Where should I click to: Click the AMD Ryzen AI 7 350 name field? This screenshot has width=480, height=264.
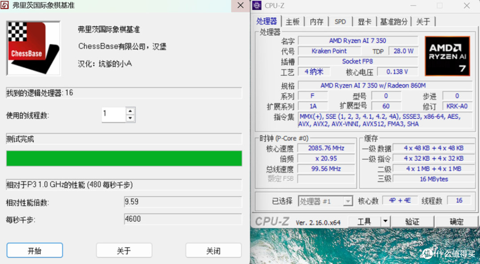[x=357, y=40]
